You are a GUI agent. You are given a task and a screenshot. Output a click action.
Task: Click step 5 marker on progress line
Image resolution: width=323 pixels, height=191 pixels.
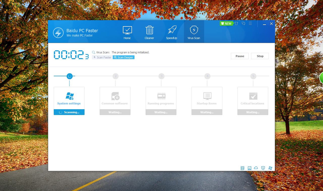[253, 76]
